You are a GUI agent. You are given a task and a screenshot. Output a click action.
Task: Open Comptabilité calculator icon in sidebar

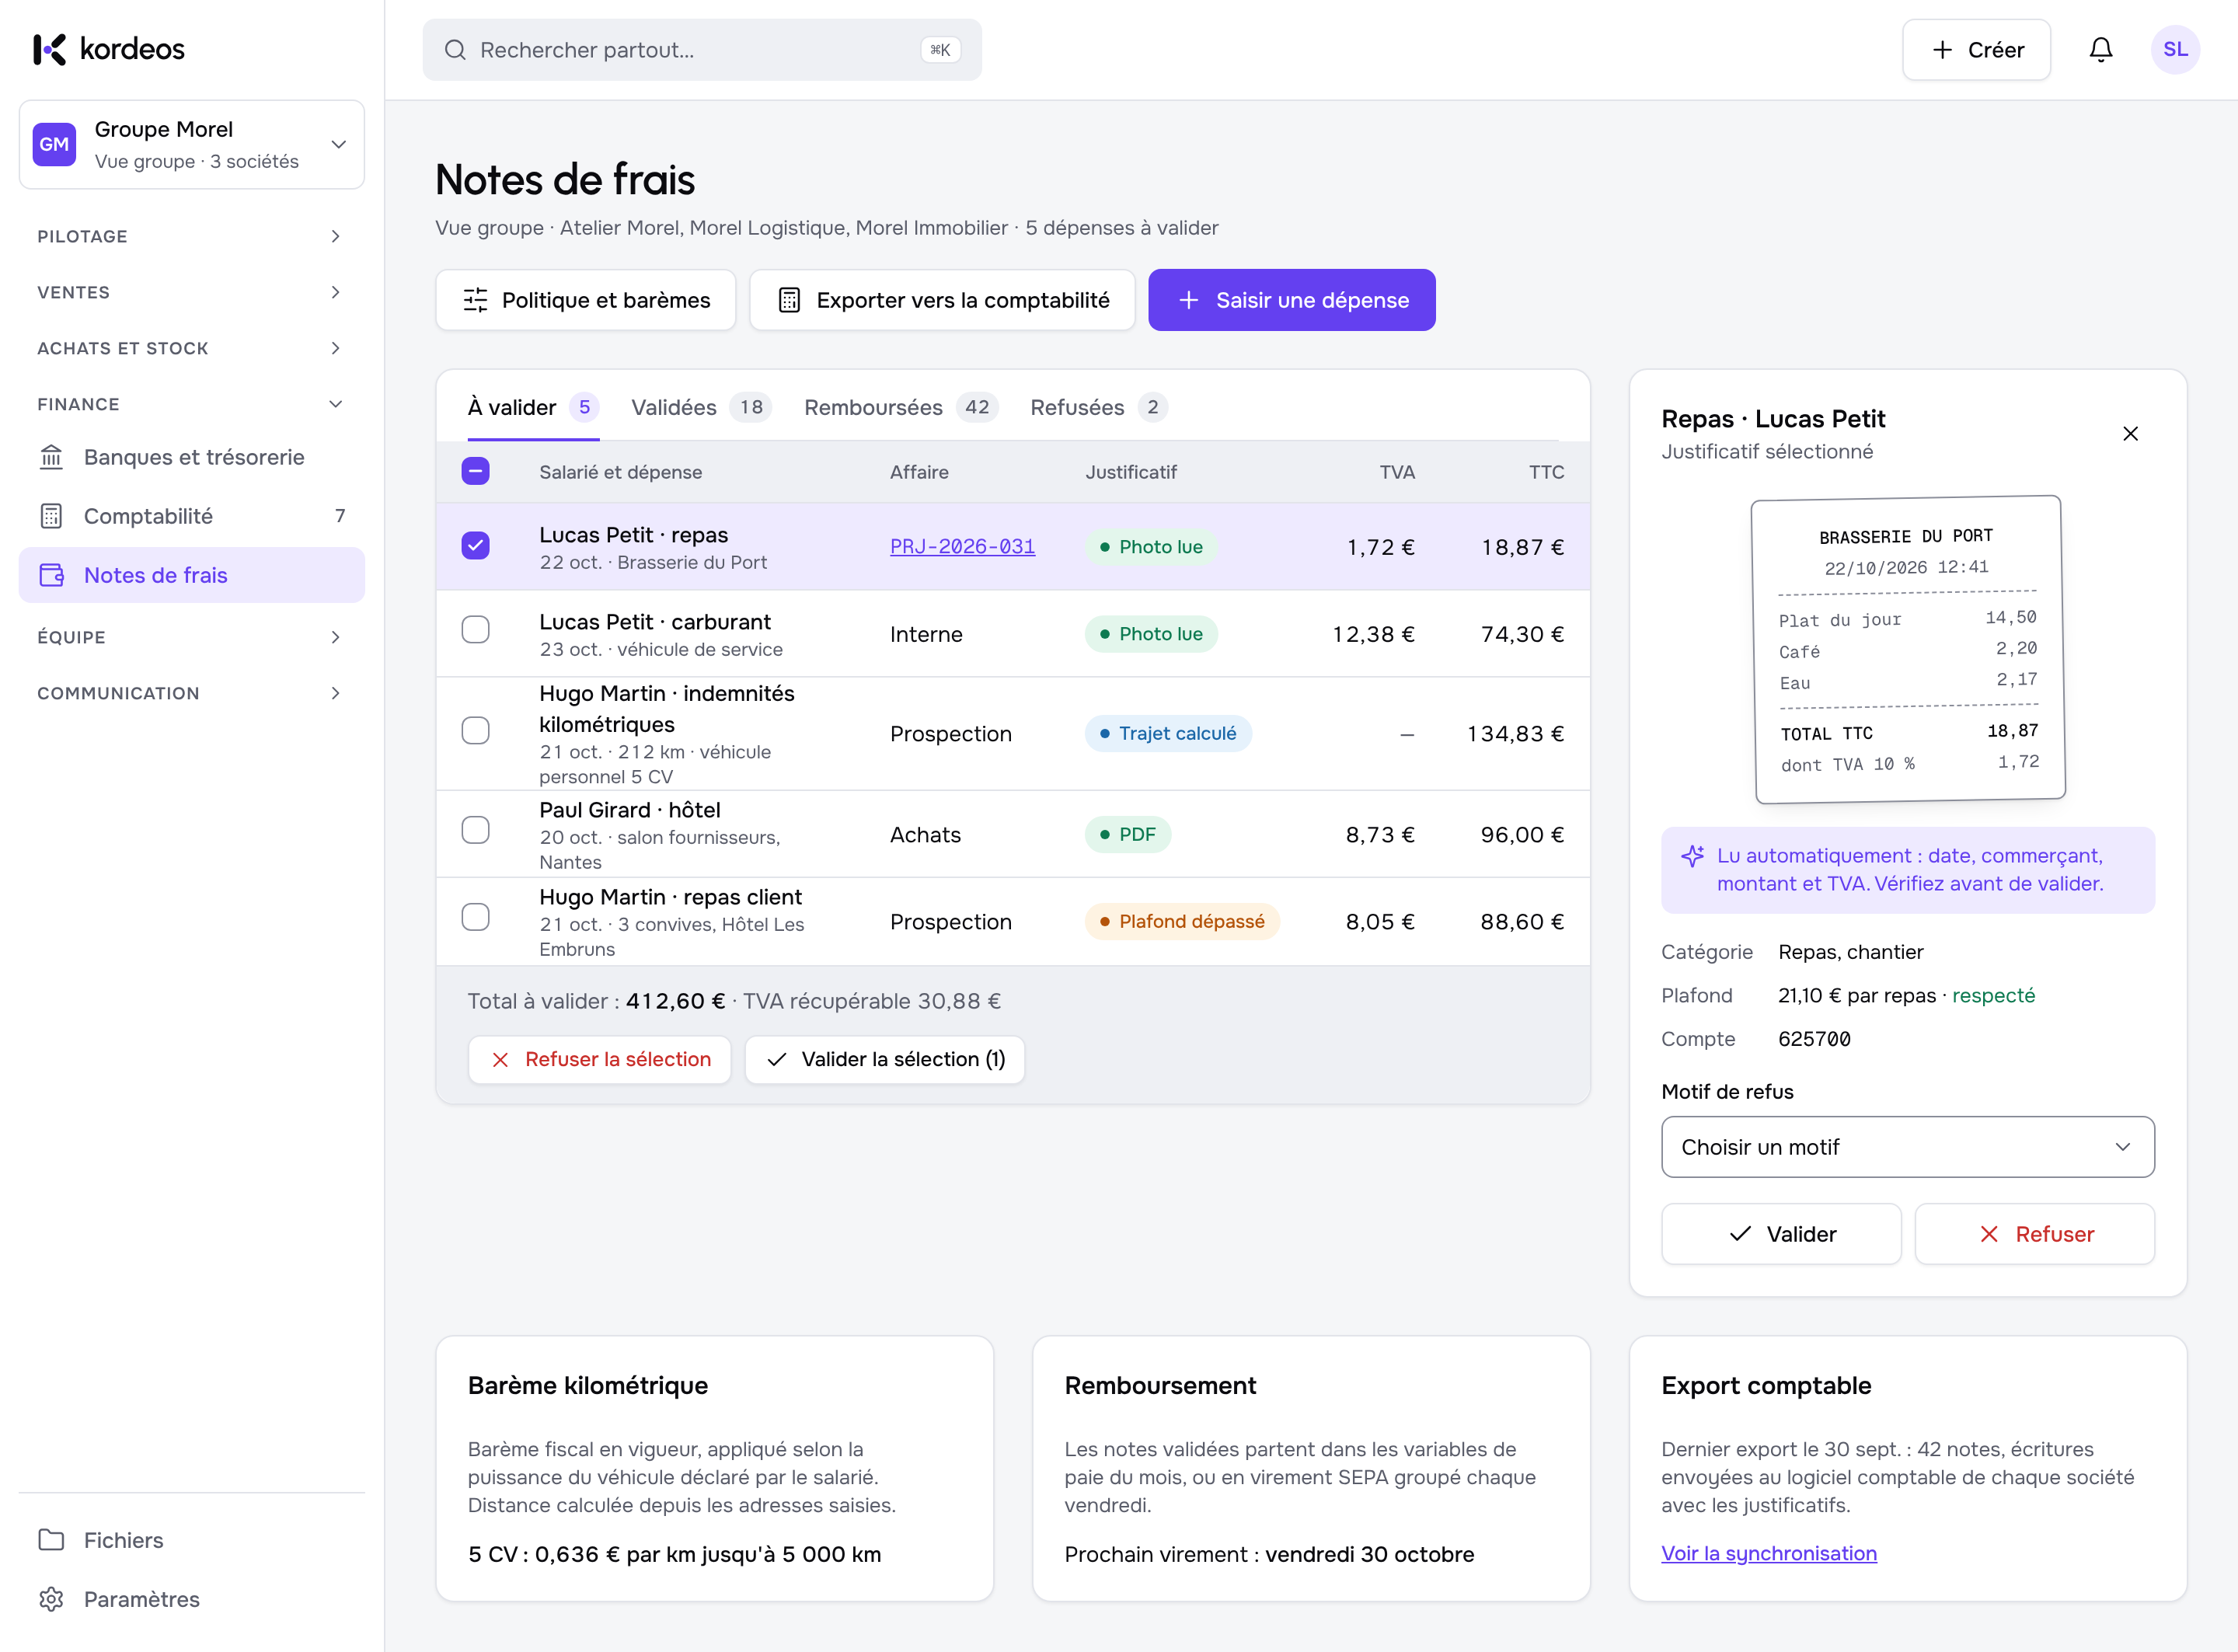pos(51,516)
